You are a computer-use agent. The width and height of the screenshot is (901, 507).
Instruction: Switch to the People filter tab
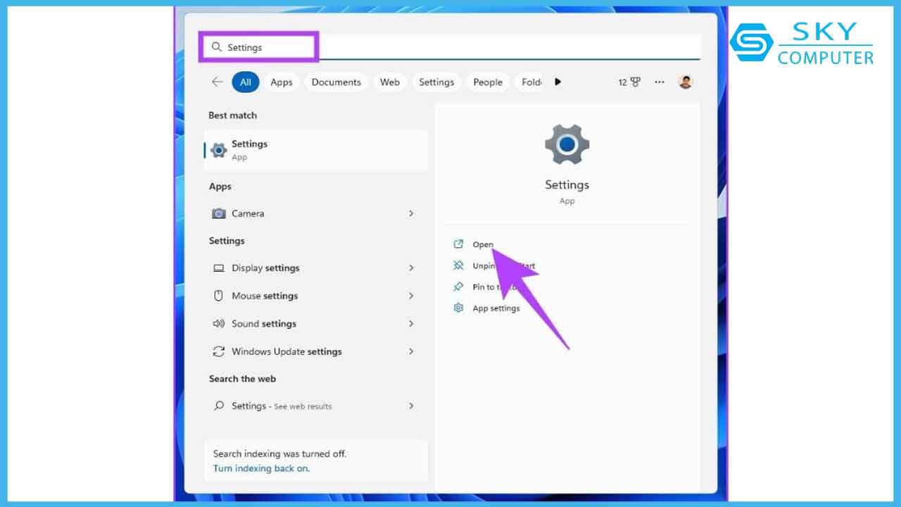tap(488, 82)
